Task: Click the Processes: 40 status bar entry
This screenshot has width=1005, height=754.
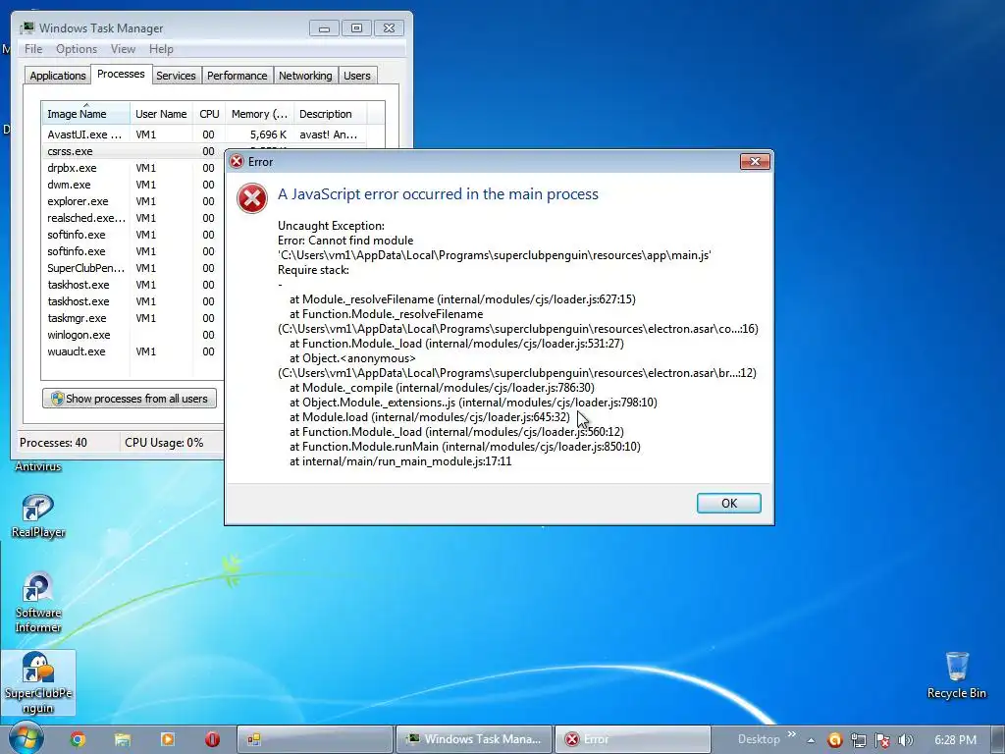Action: coord(53,443)
